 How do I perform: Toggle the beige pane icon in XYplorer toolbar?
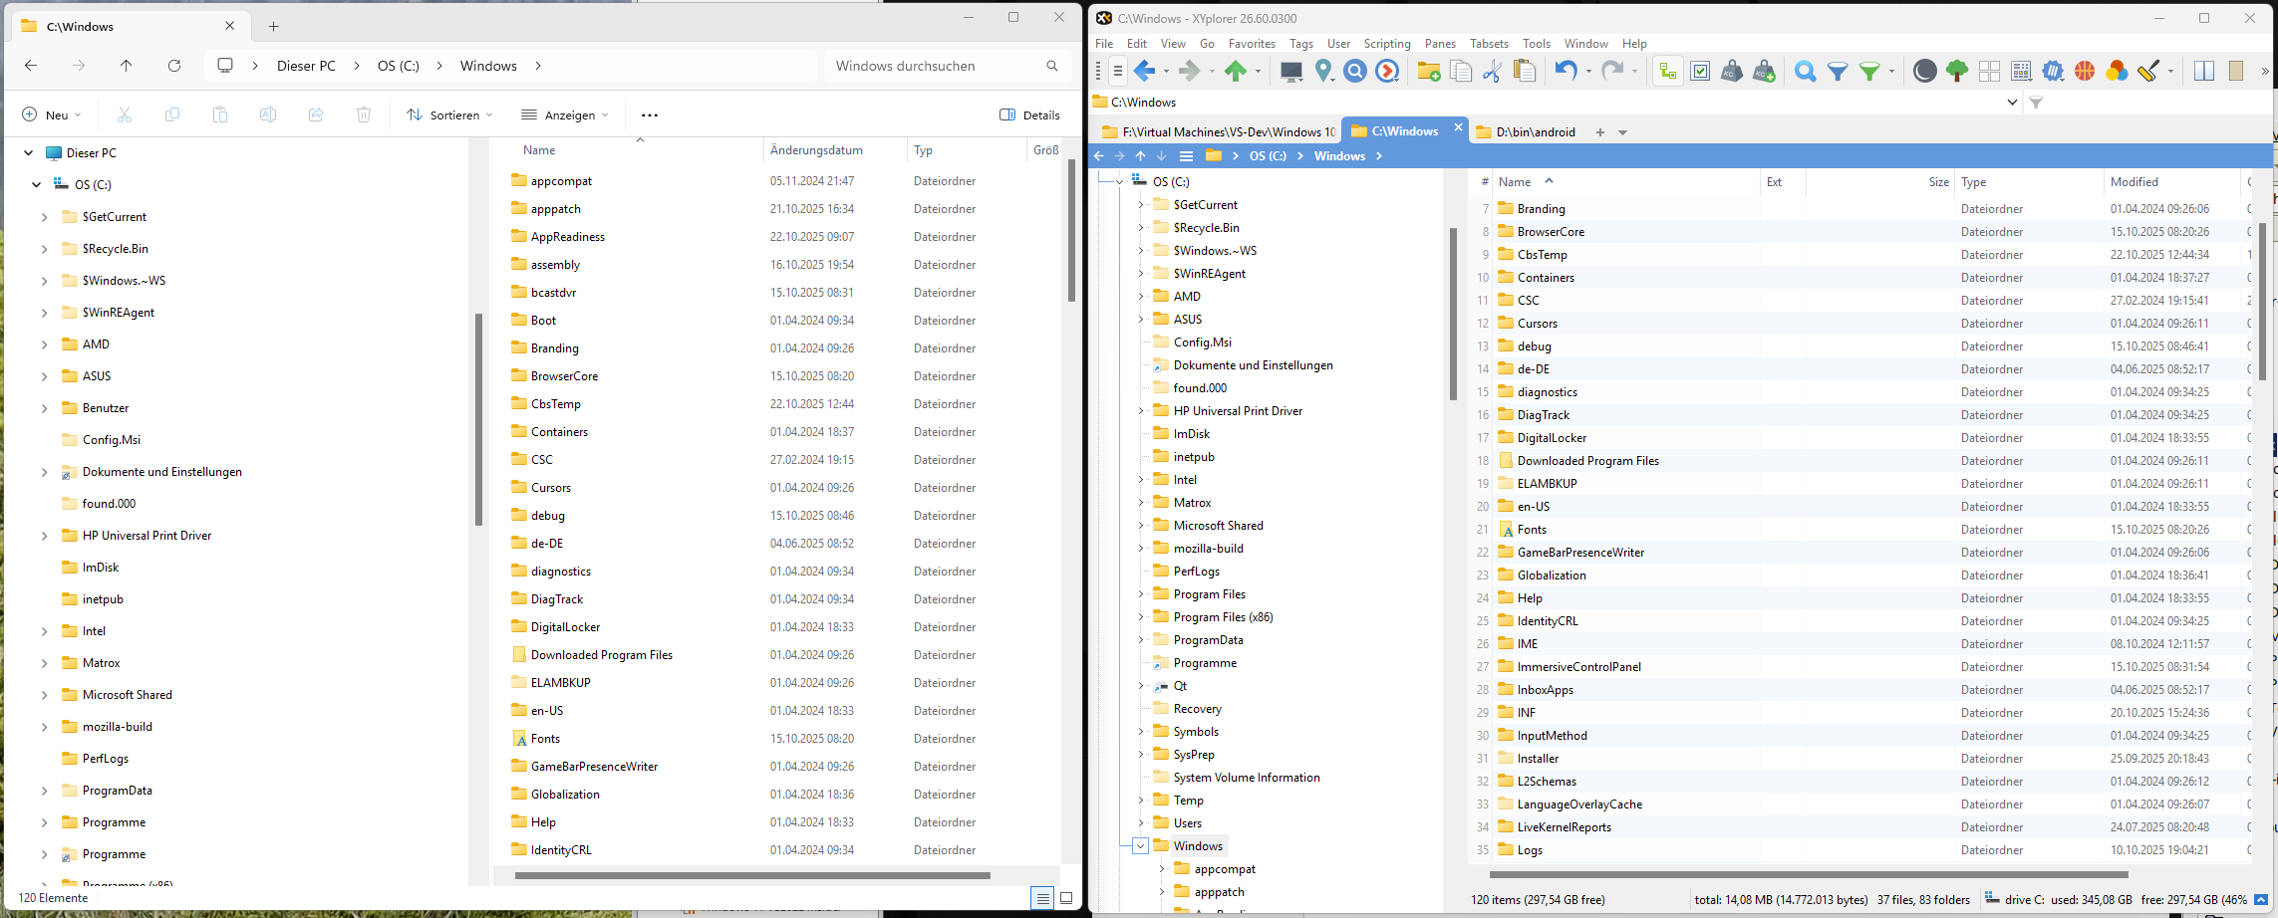pyautogui.click(x=2236, y=71)
